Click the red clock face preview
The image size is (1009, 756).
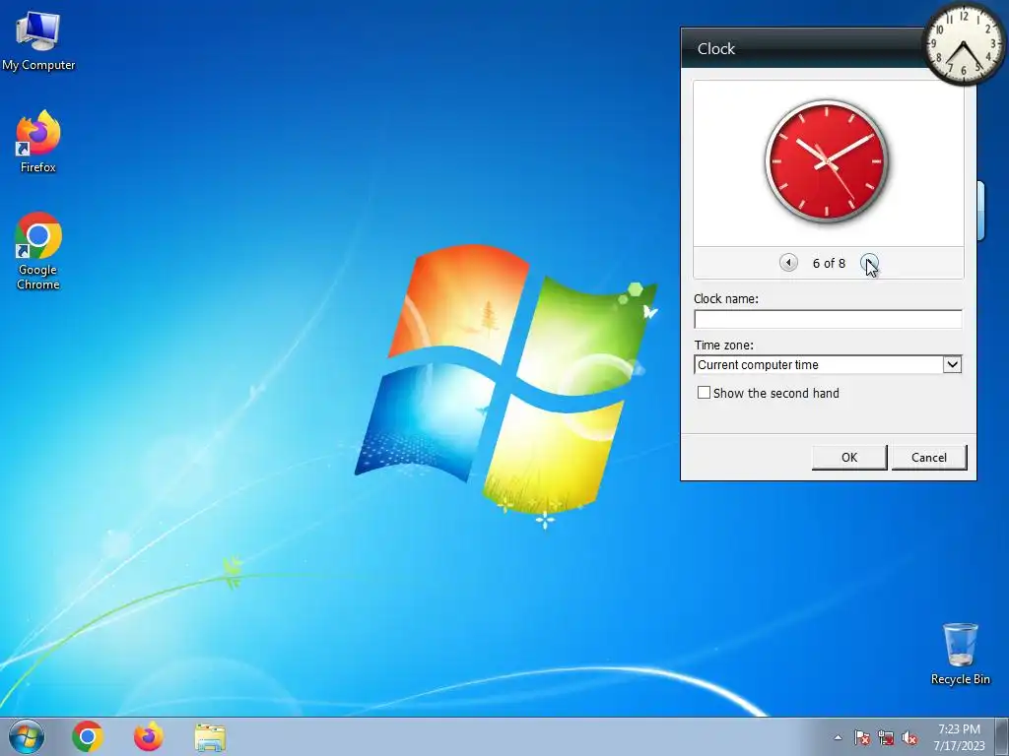coord(827,160)
